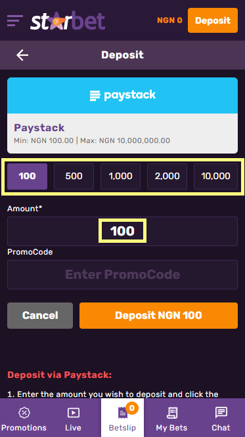Click the Cancel button
245x437 pixels.
click(x=40, y=316)
